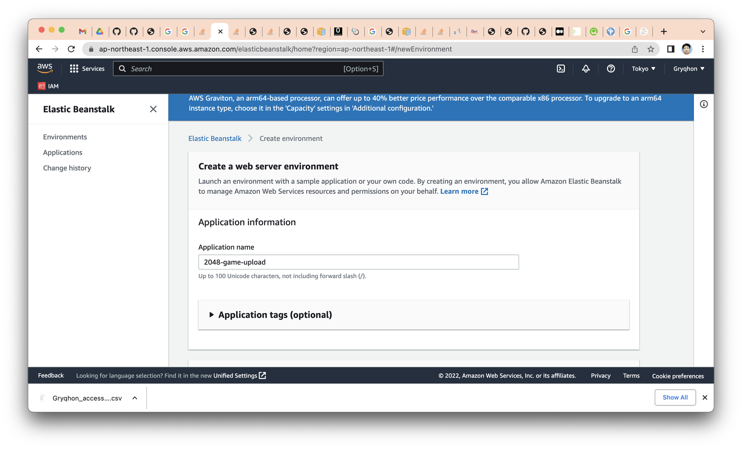
Task: Open the AWS help question mark icon
Action: coord(611,69)
